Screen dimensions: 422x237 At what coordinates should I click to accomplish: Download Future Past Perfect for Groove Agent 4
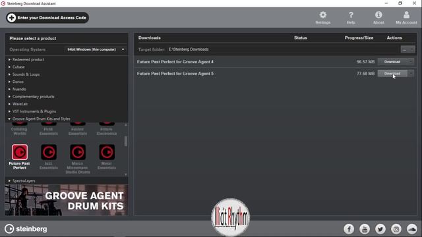[392, 62]
